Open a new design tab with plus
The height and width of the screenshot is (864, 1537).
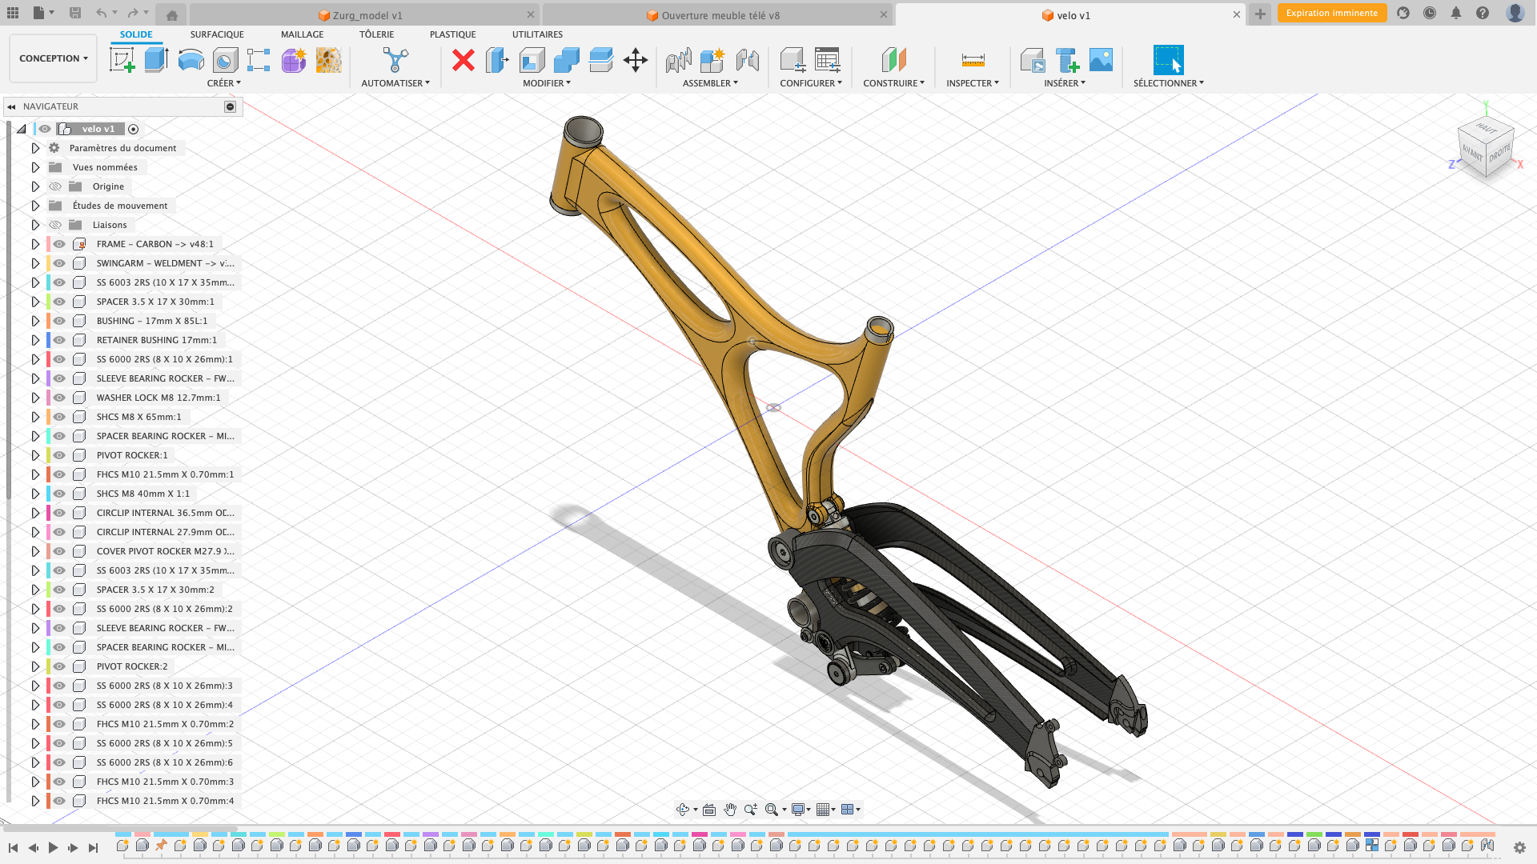pyautogui.click(x=1260, y=14)
